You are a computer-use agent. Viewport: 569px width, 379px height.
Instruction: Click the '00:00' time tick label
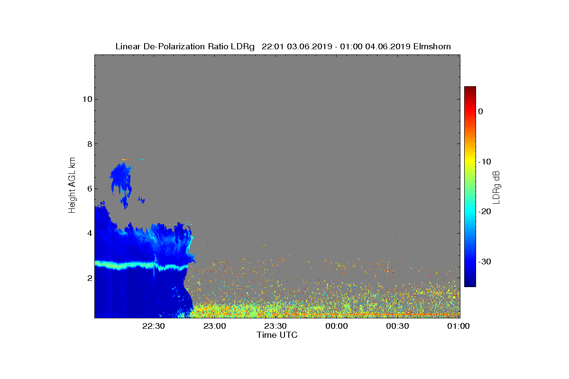[x=337, y=326]
